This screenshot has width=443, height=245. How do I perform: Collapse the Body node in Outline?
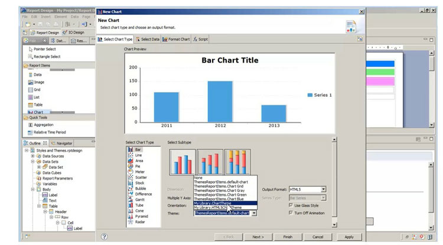[x=32, y=190]
